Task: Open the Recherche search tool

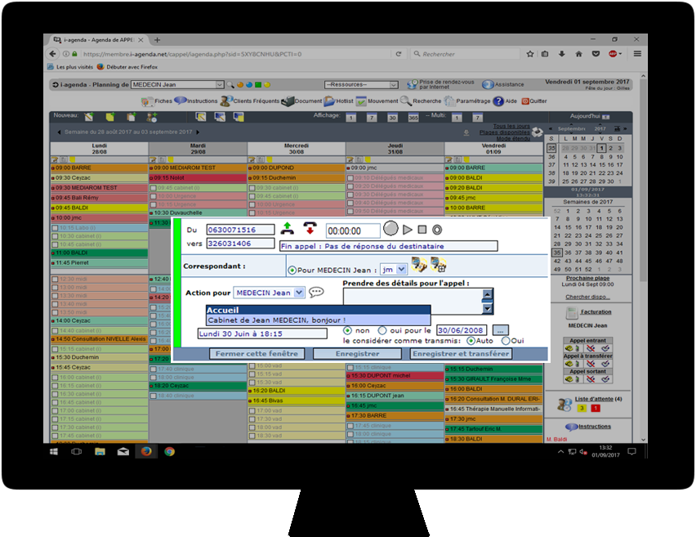Action: (x=422, y=101)
